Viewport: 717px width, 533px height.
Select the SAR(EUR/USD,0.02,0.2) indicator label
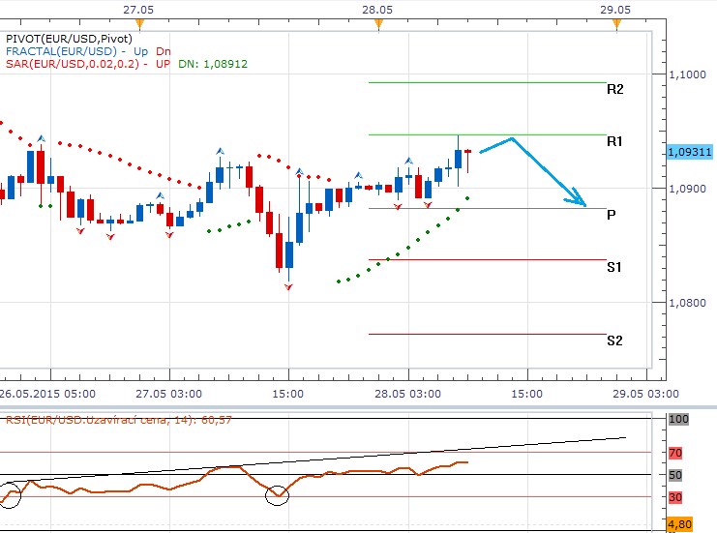[x=73, y=64]
